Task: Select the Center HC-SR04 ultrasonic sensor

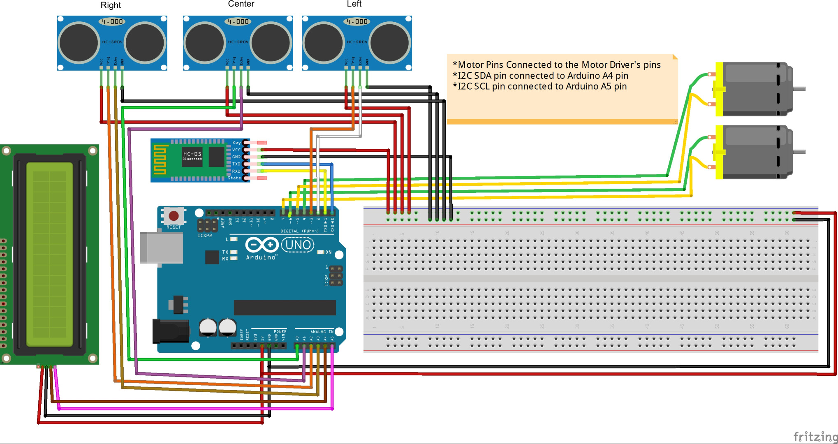Action: 238,43
